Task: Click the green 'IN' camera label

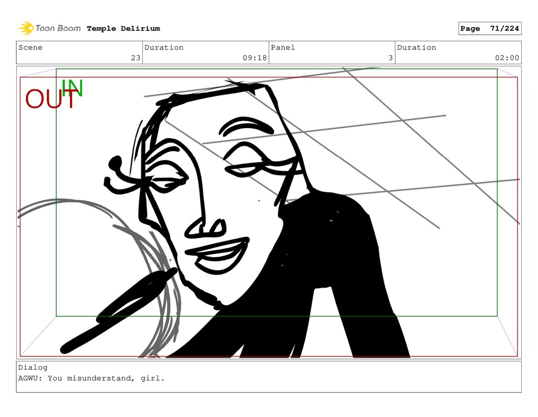Action: click(73, 88)
